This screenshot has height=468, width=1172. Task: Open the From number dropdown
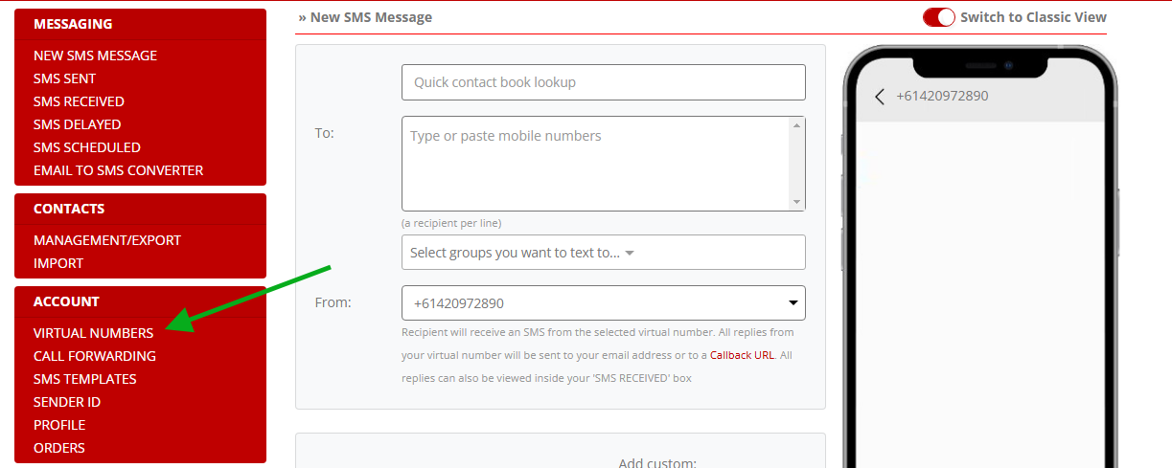point(604,303)
